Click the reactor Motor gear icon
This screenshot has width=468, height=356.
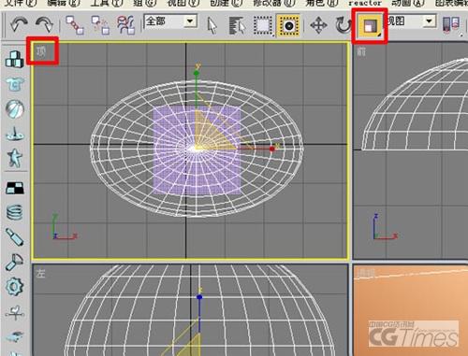(14, 286)
